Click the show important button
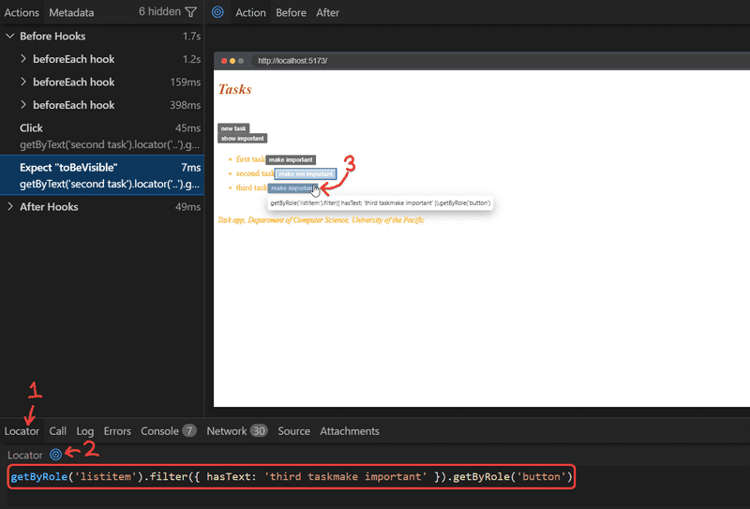 [242, 138]
